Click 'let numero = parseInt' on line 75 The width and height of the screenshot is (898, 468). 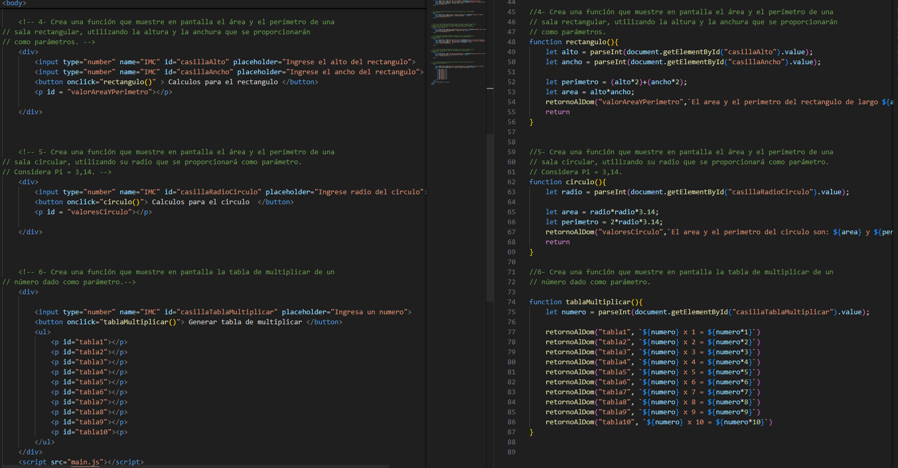588,312
